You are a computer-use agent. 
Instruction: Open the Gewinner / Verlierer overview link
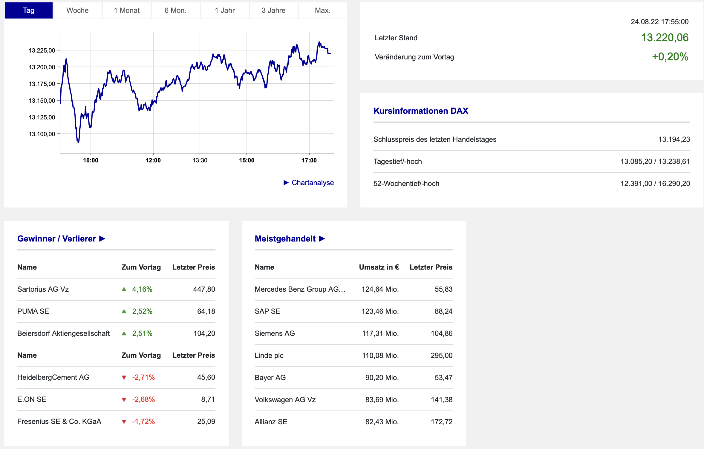click(x=56, y=239)
